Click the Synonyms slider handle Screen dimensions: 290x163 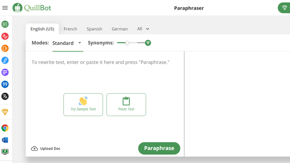[x=127, y=43]
